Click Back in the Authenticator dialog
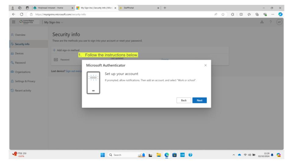The width and height of the screenshot is (293, 164). 184,100
